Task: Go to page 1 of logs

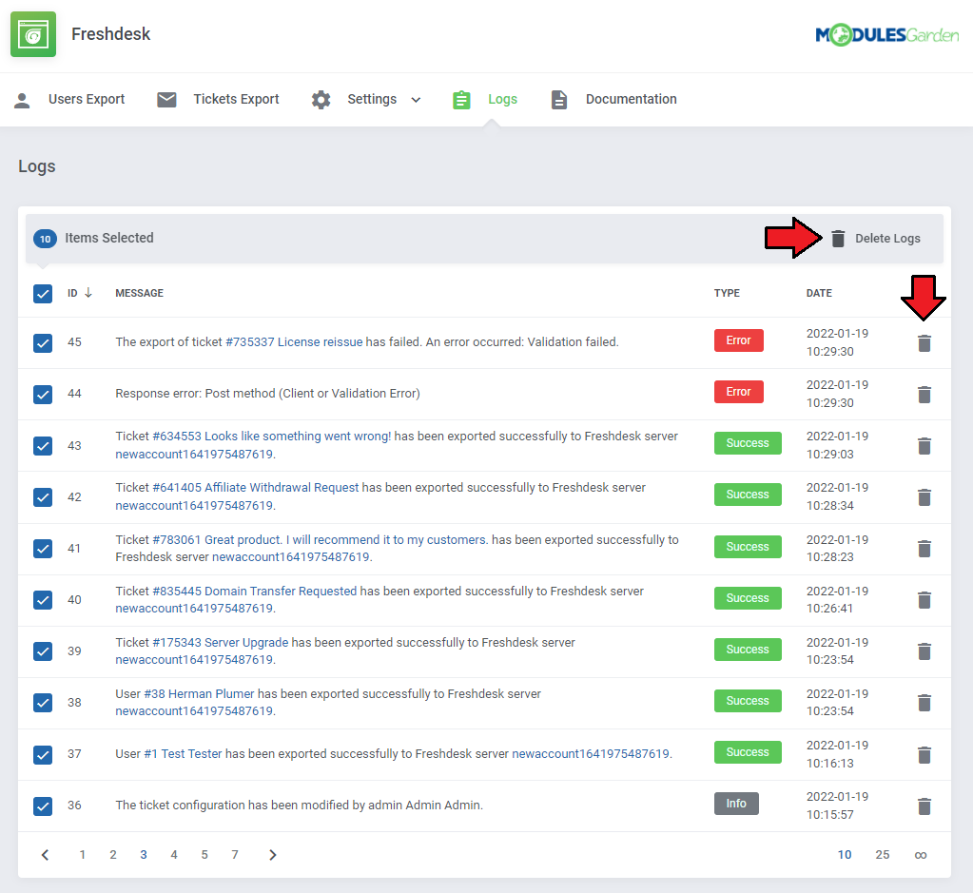Action: 82,855
